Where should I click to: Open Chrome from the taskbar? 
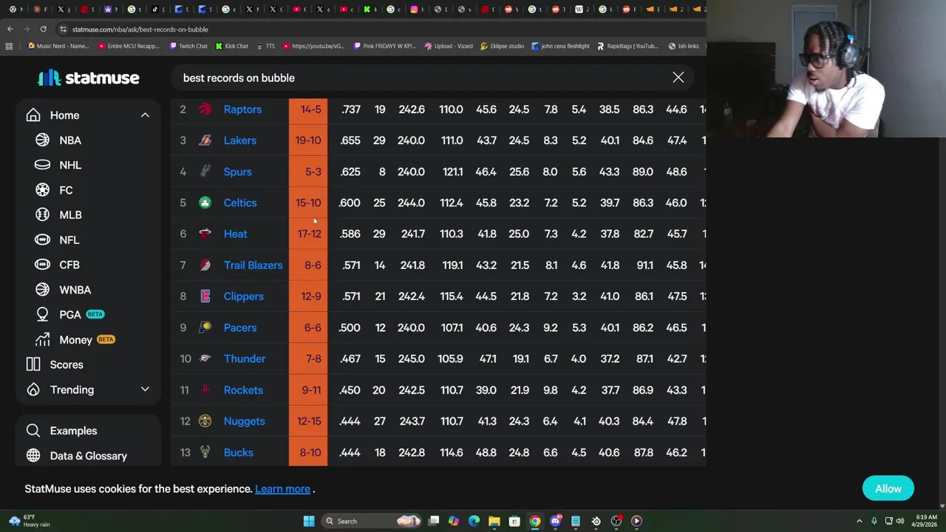[535, 521]
